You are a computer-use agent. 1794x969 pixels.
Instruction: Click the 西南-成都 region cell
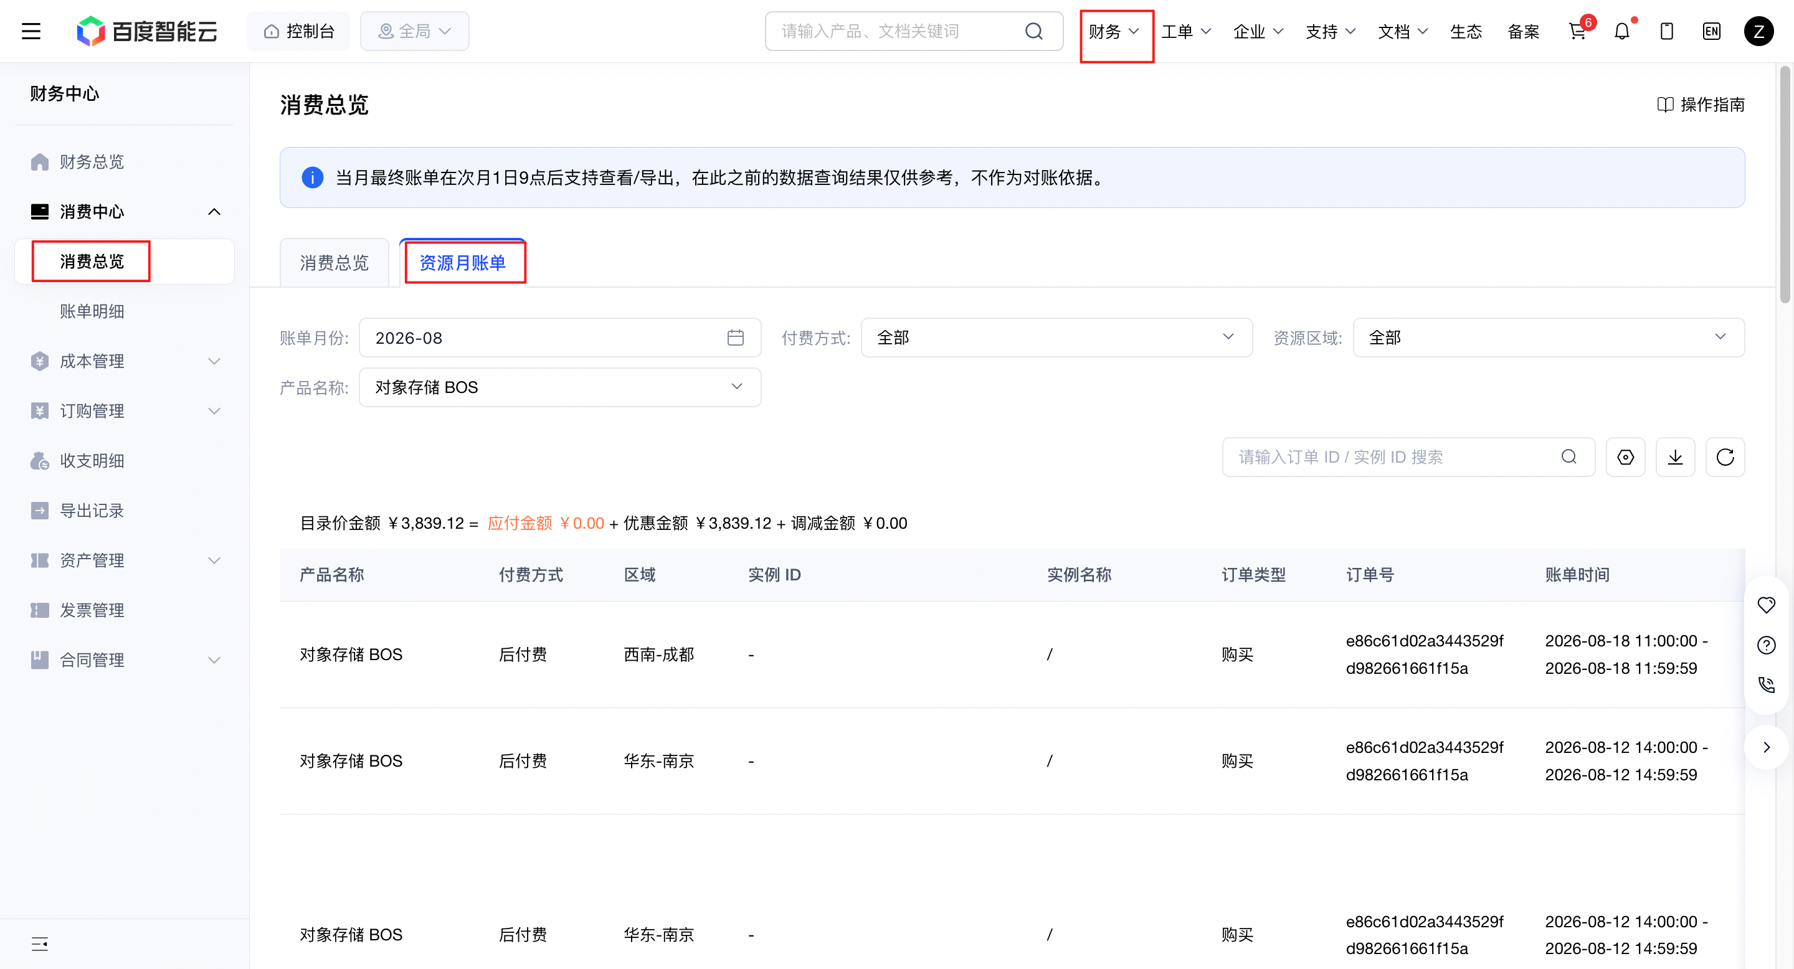point(658,655)
